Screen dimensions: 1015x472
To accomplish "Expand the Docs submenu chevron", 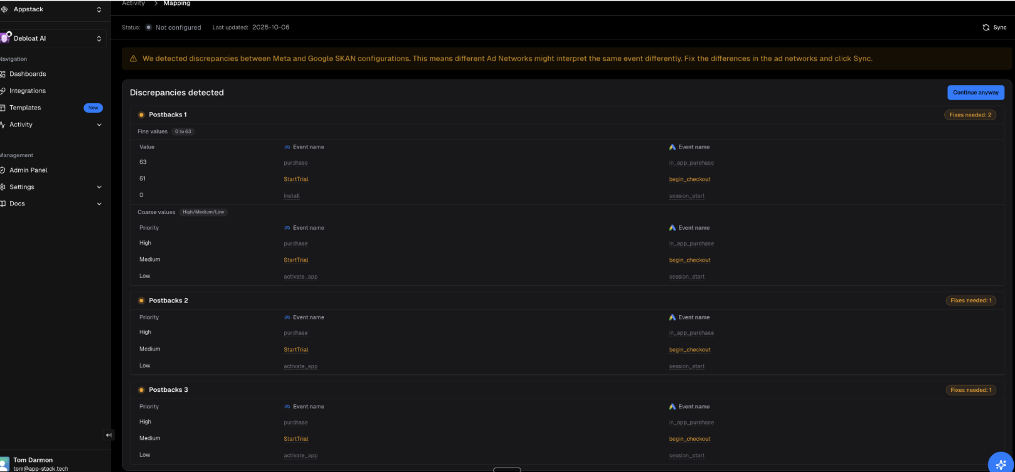I will tap(99, 203).
